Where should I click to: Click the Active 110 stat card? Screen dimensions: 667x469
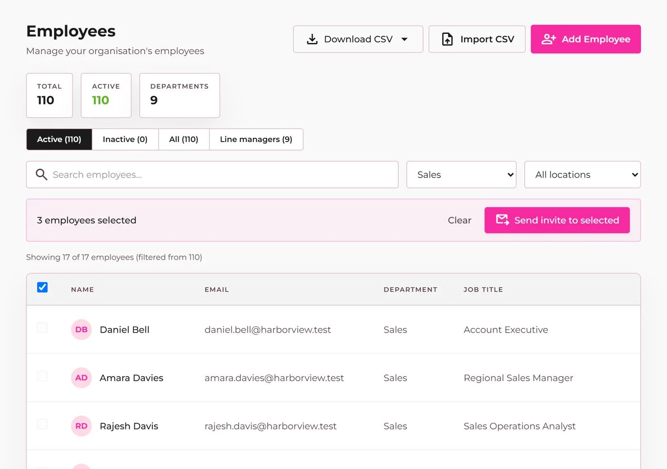coord(106,95)
